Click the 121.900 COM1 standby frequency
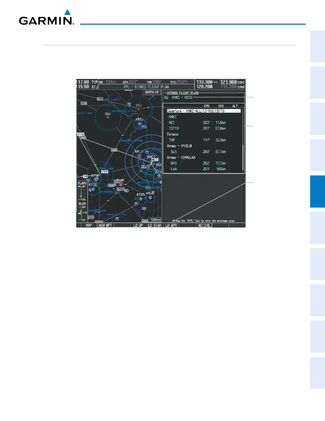325x421 pixels. pos(228,82)
